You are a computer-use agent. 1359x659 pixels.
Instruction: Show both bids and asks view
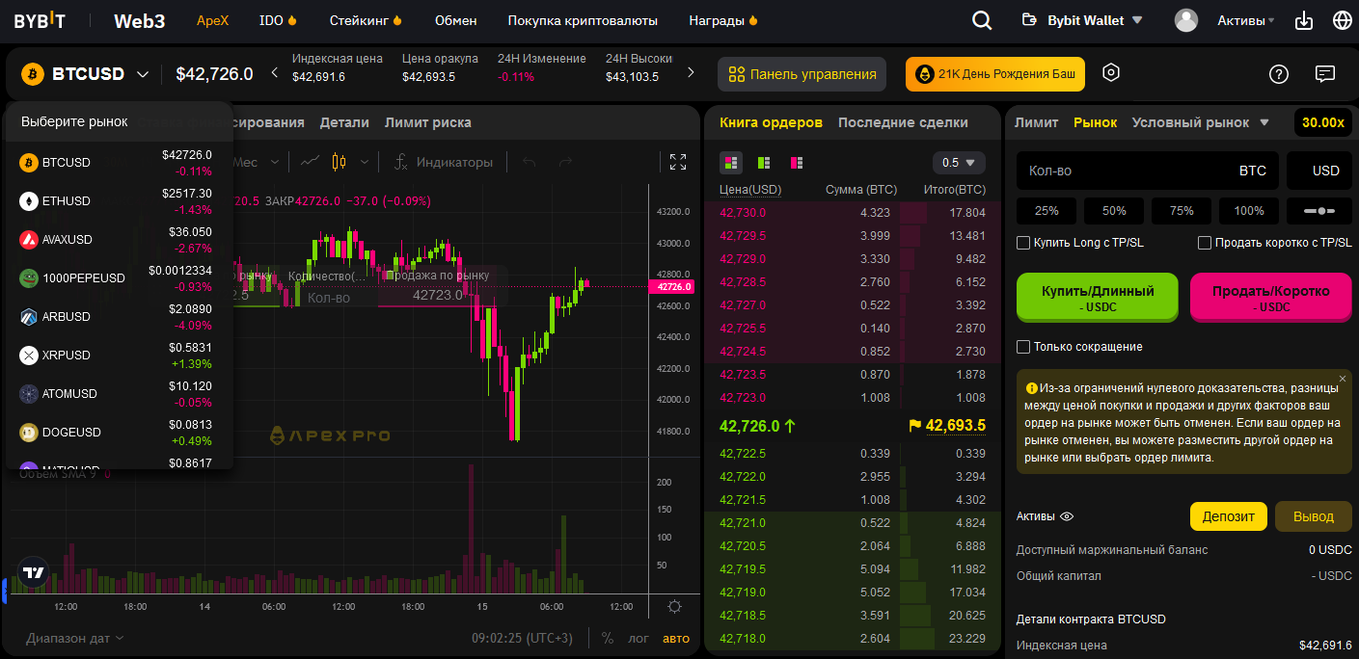(731, 162)
